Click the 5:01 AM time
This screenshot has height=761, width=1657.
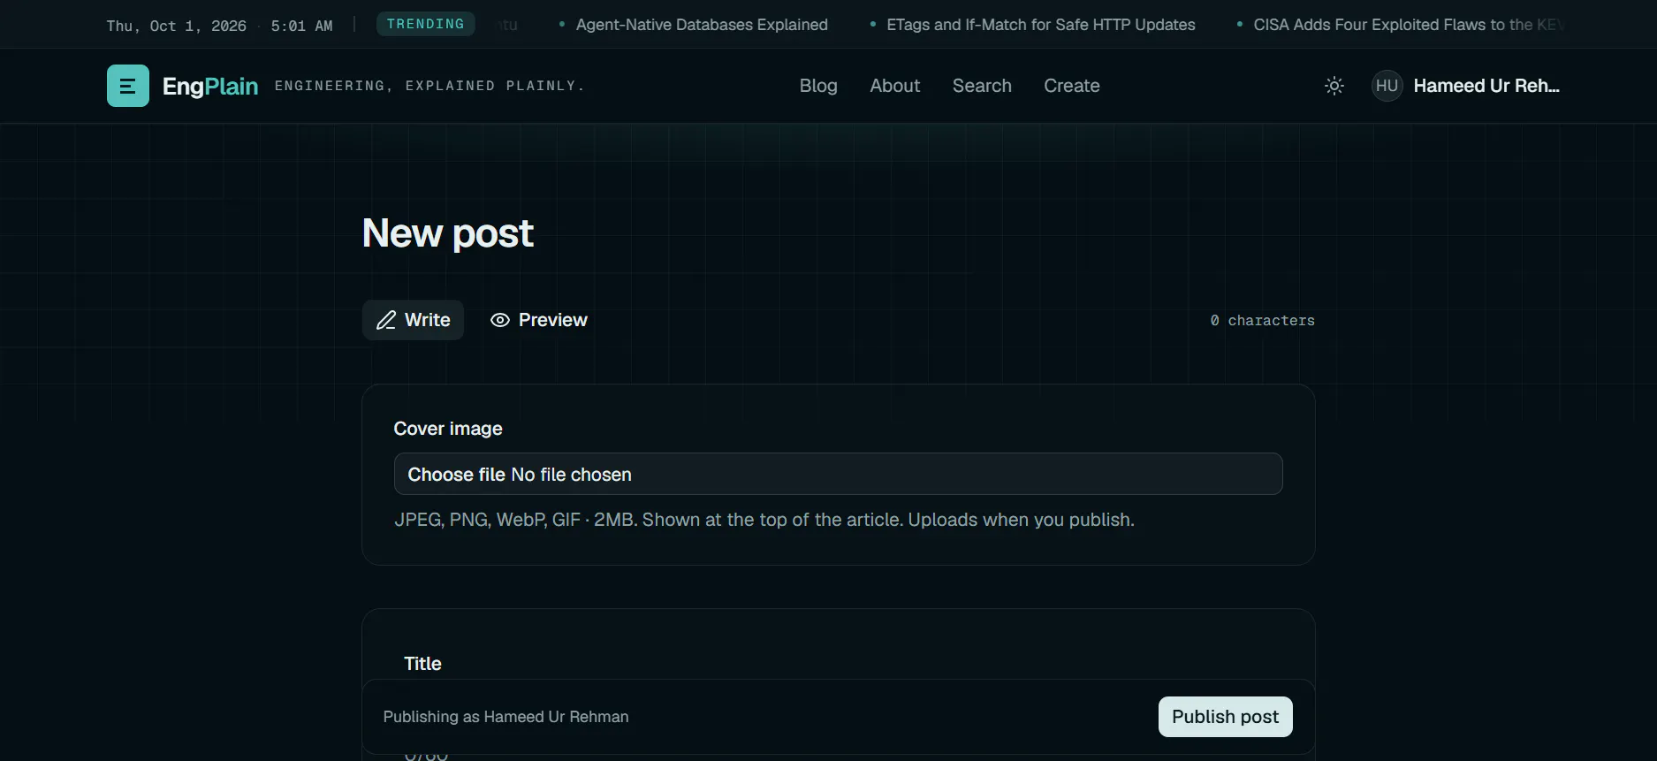pyautogui.click(x=302, y=26)
